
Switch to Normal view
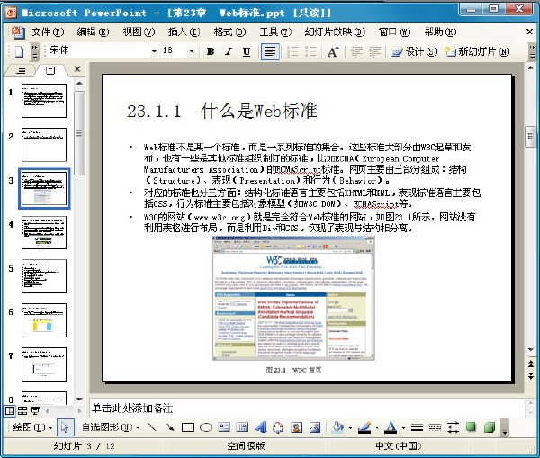pyautogui.click(x=10, y=410)
